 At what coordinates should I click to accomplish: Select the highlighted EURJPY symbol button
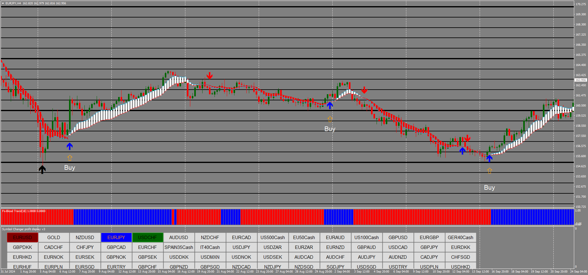pos(116,238)
